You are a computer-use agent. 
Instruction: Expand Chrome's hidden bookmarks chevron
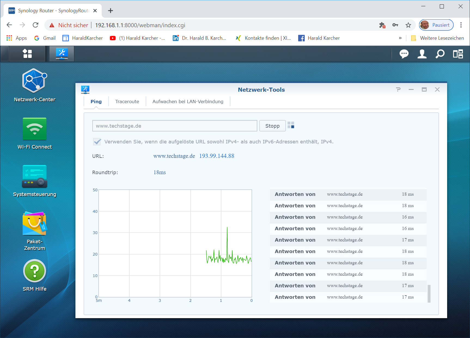tap(400, 38)
